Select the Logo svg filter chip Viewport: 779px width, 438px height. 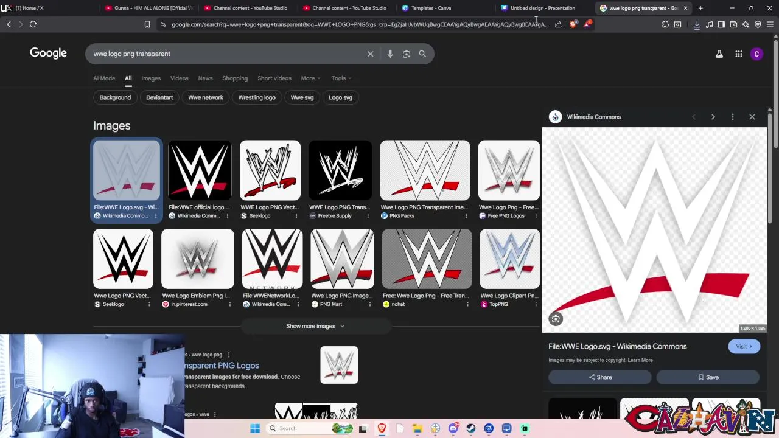click(340, 97)
